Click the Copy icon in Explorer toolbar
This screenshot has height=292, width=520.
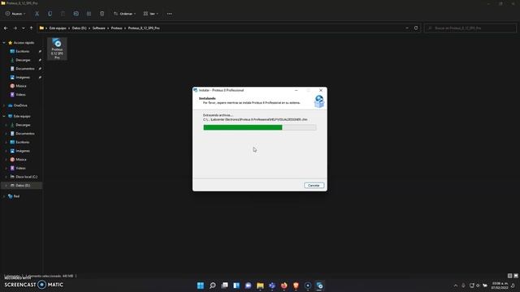point(50,14)
